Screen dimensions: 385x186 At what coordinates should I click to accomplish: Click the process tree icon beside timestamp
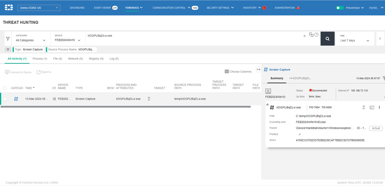tap(384, 78)
